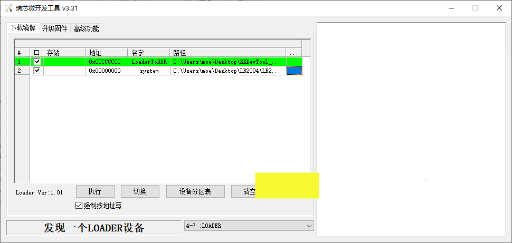Open the 高级功能 tab
The width and height of the screenshot is (512, 243).
86,28
